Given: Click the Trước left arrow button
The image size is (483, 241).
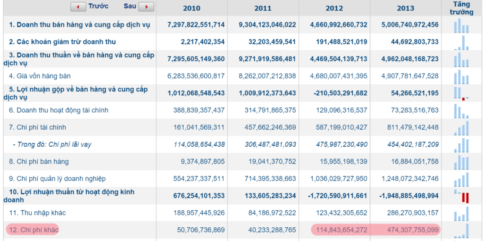Looking at the screenshot, I should [x=78, y=7].
